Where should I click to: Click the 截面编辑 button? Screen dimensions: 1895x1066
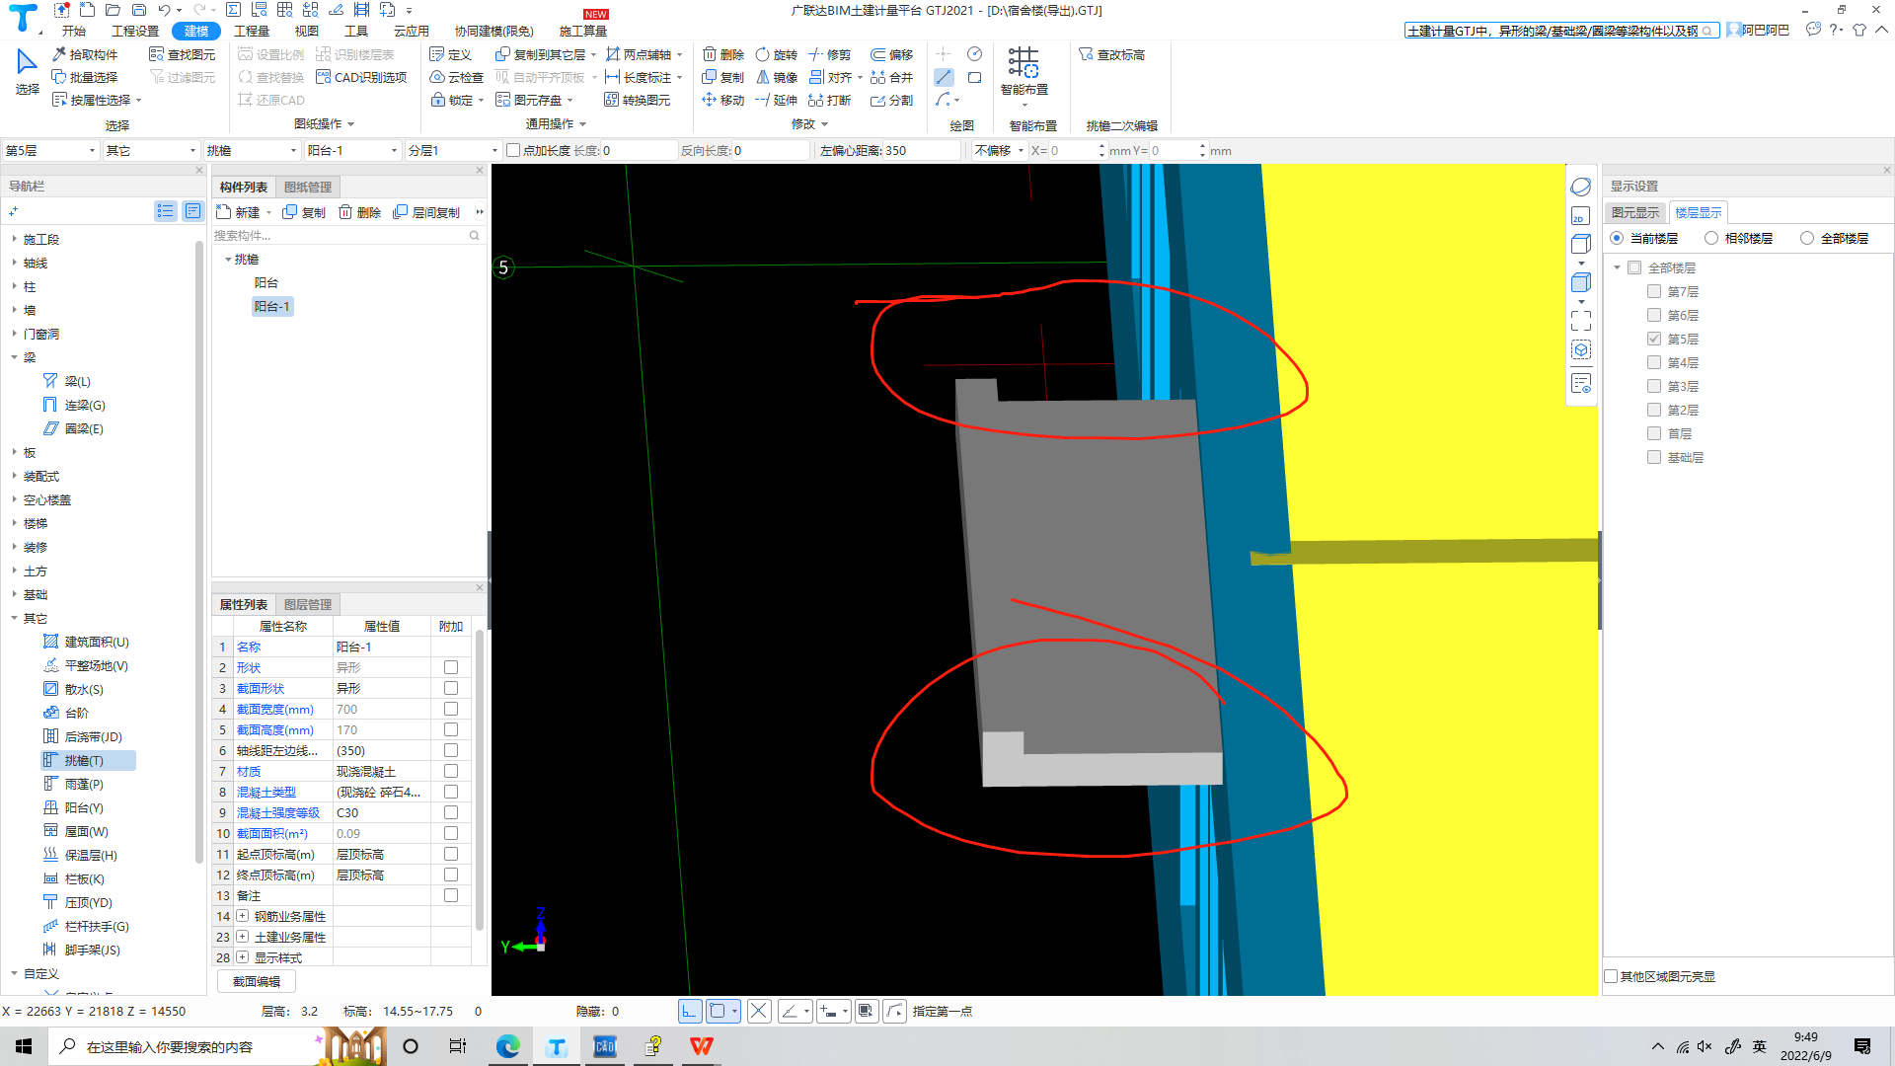(257, 981)
